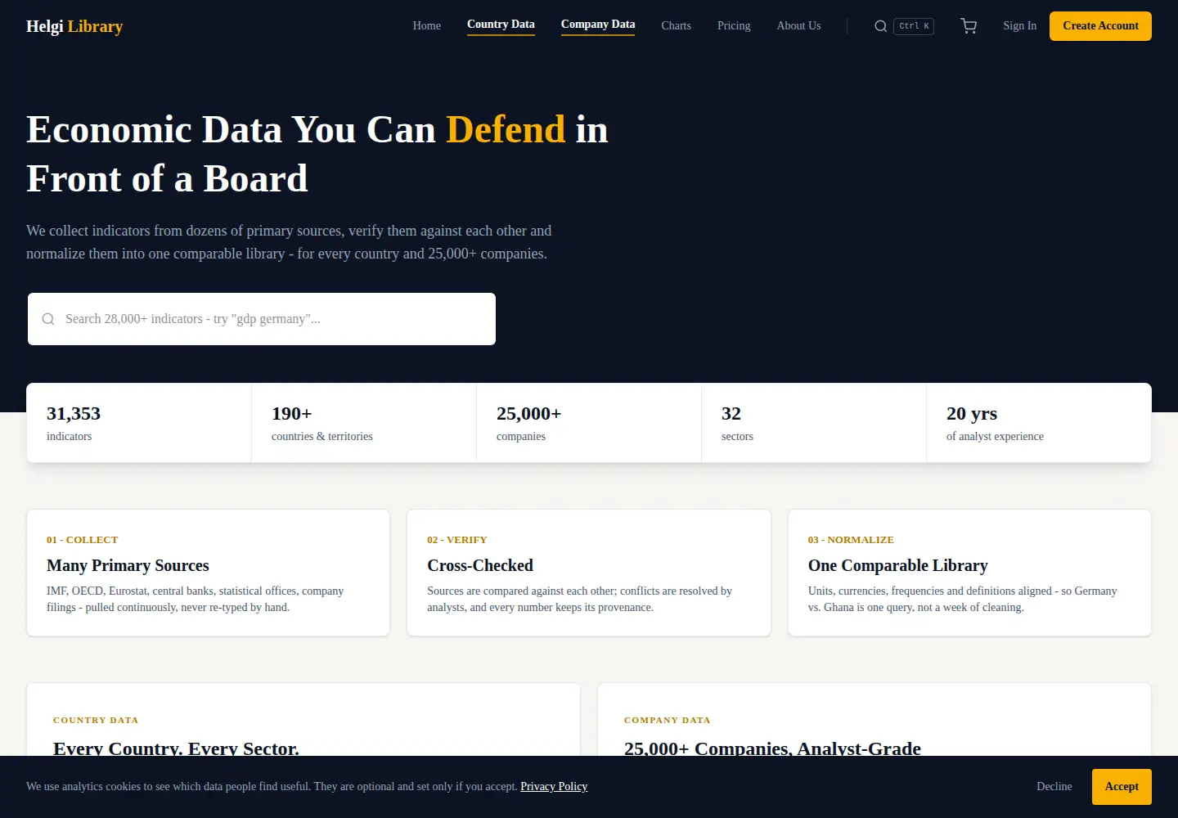Select the Cross-Checked card heading

(x=480, y=565)
